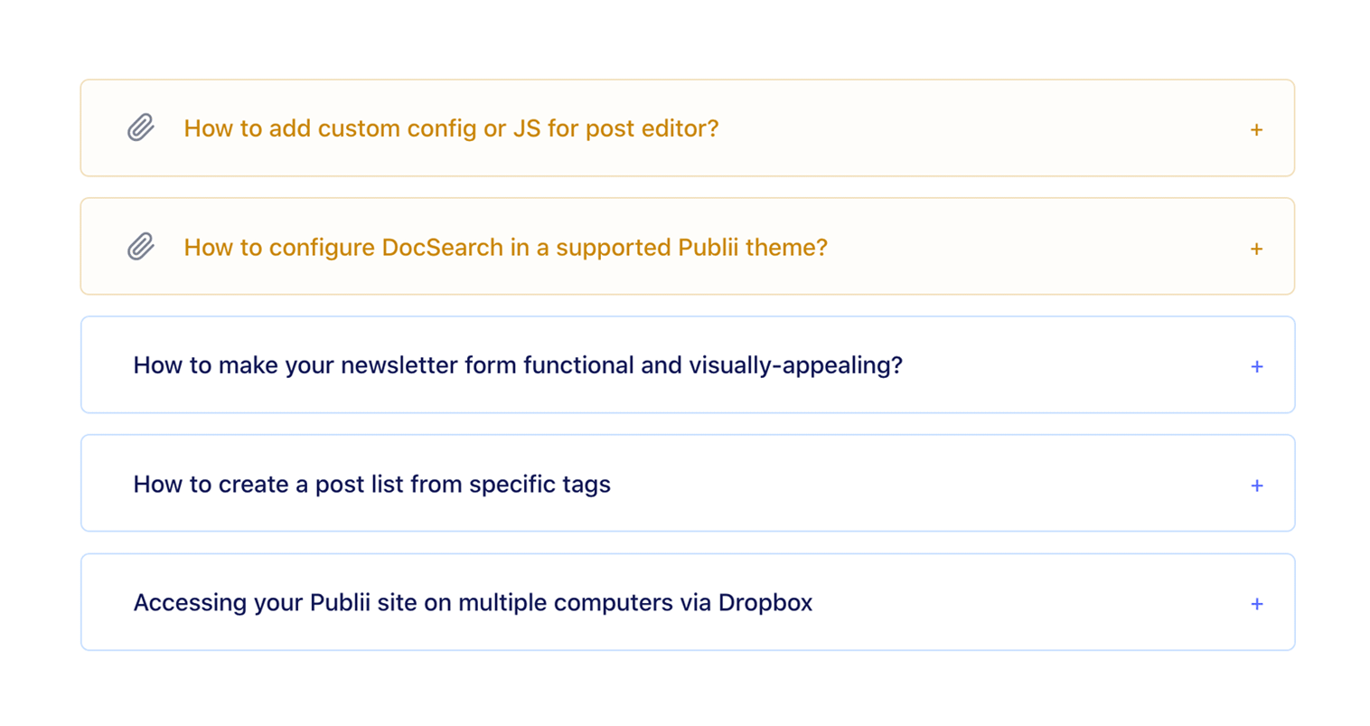Screen dimensions: 1370x726
Task: Hit the plus icon on the newsletter form row
Action: tap(1256, 367)
